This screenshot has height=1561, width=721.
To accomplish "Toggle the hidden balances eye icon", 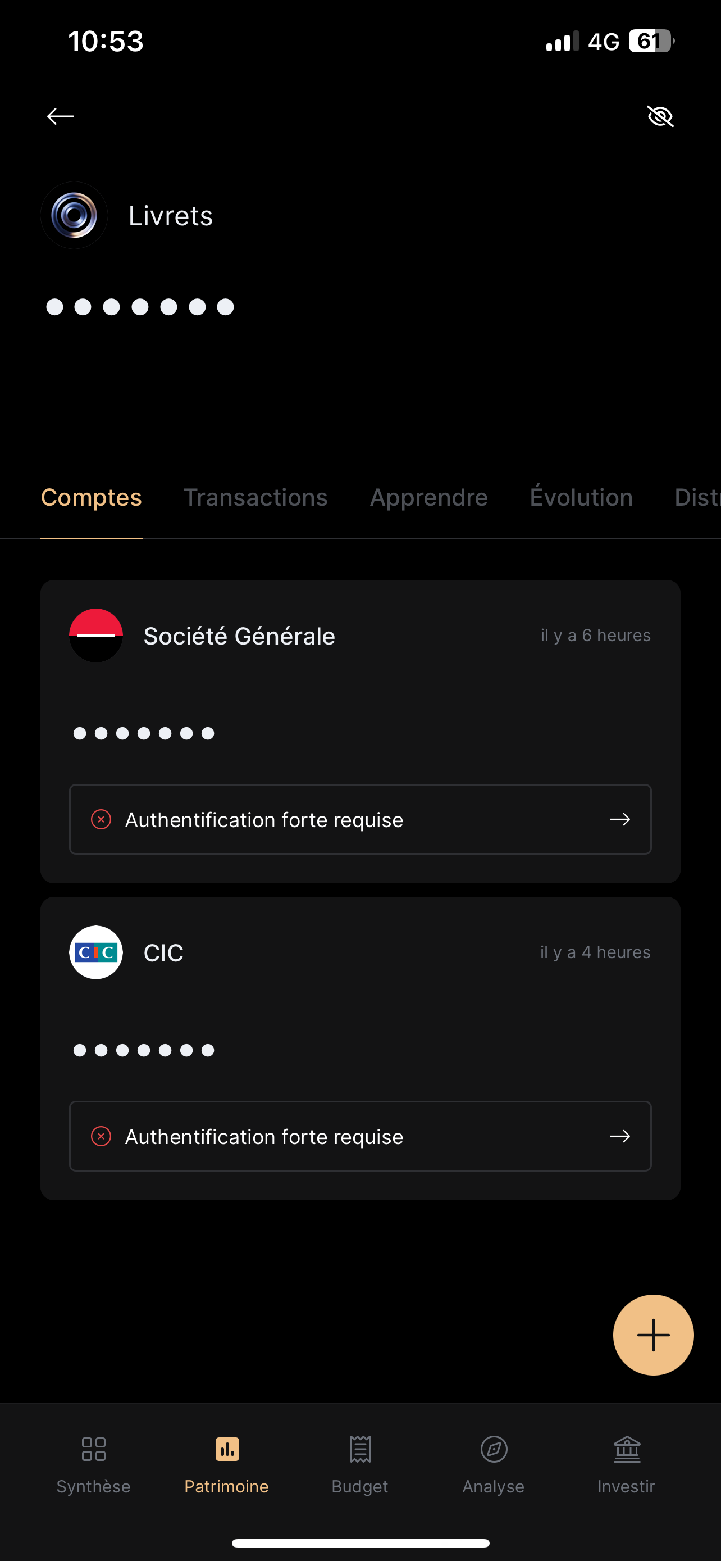I will click(660, 116).
